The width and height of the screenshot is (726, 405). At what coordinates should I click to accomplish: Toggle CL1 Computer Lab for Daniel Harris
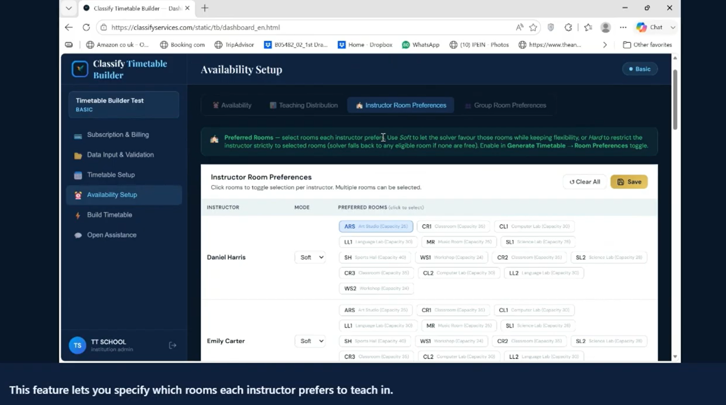(x=534, y=227)
